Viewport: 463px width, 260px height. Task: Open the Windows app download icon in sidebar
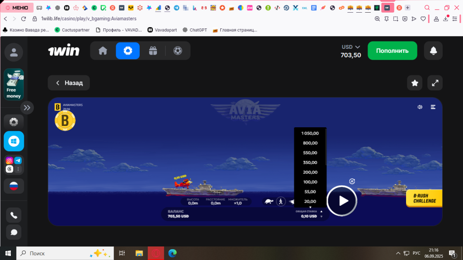coord(14,141)
